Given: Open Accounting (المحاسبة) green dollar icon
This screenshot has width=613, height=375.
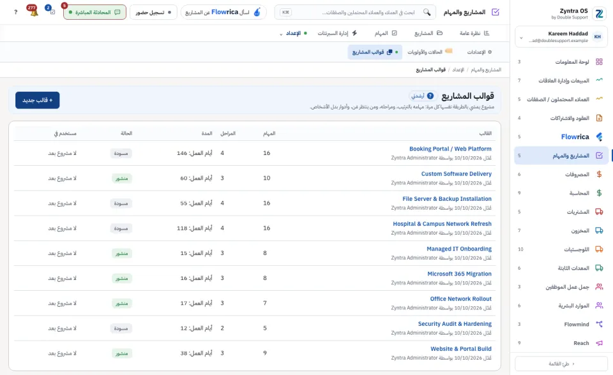Looking at the screenshot, I should point(599,193).
